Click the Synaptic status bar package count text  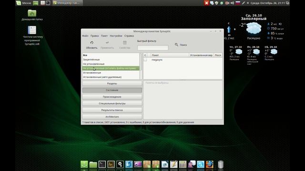(x=138, y=123)
